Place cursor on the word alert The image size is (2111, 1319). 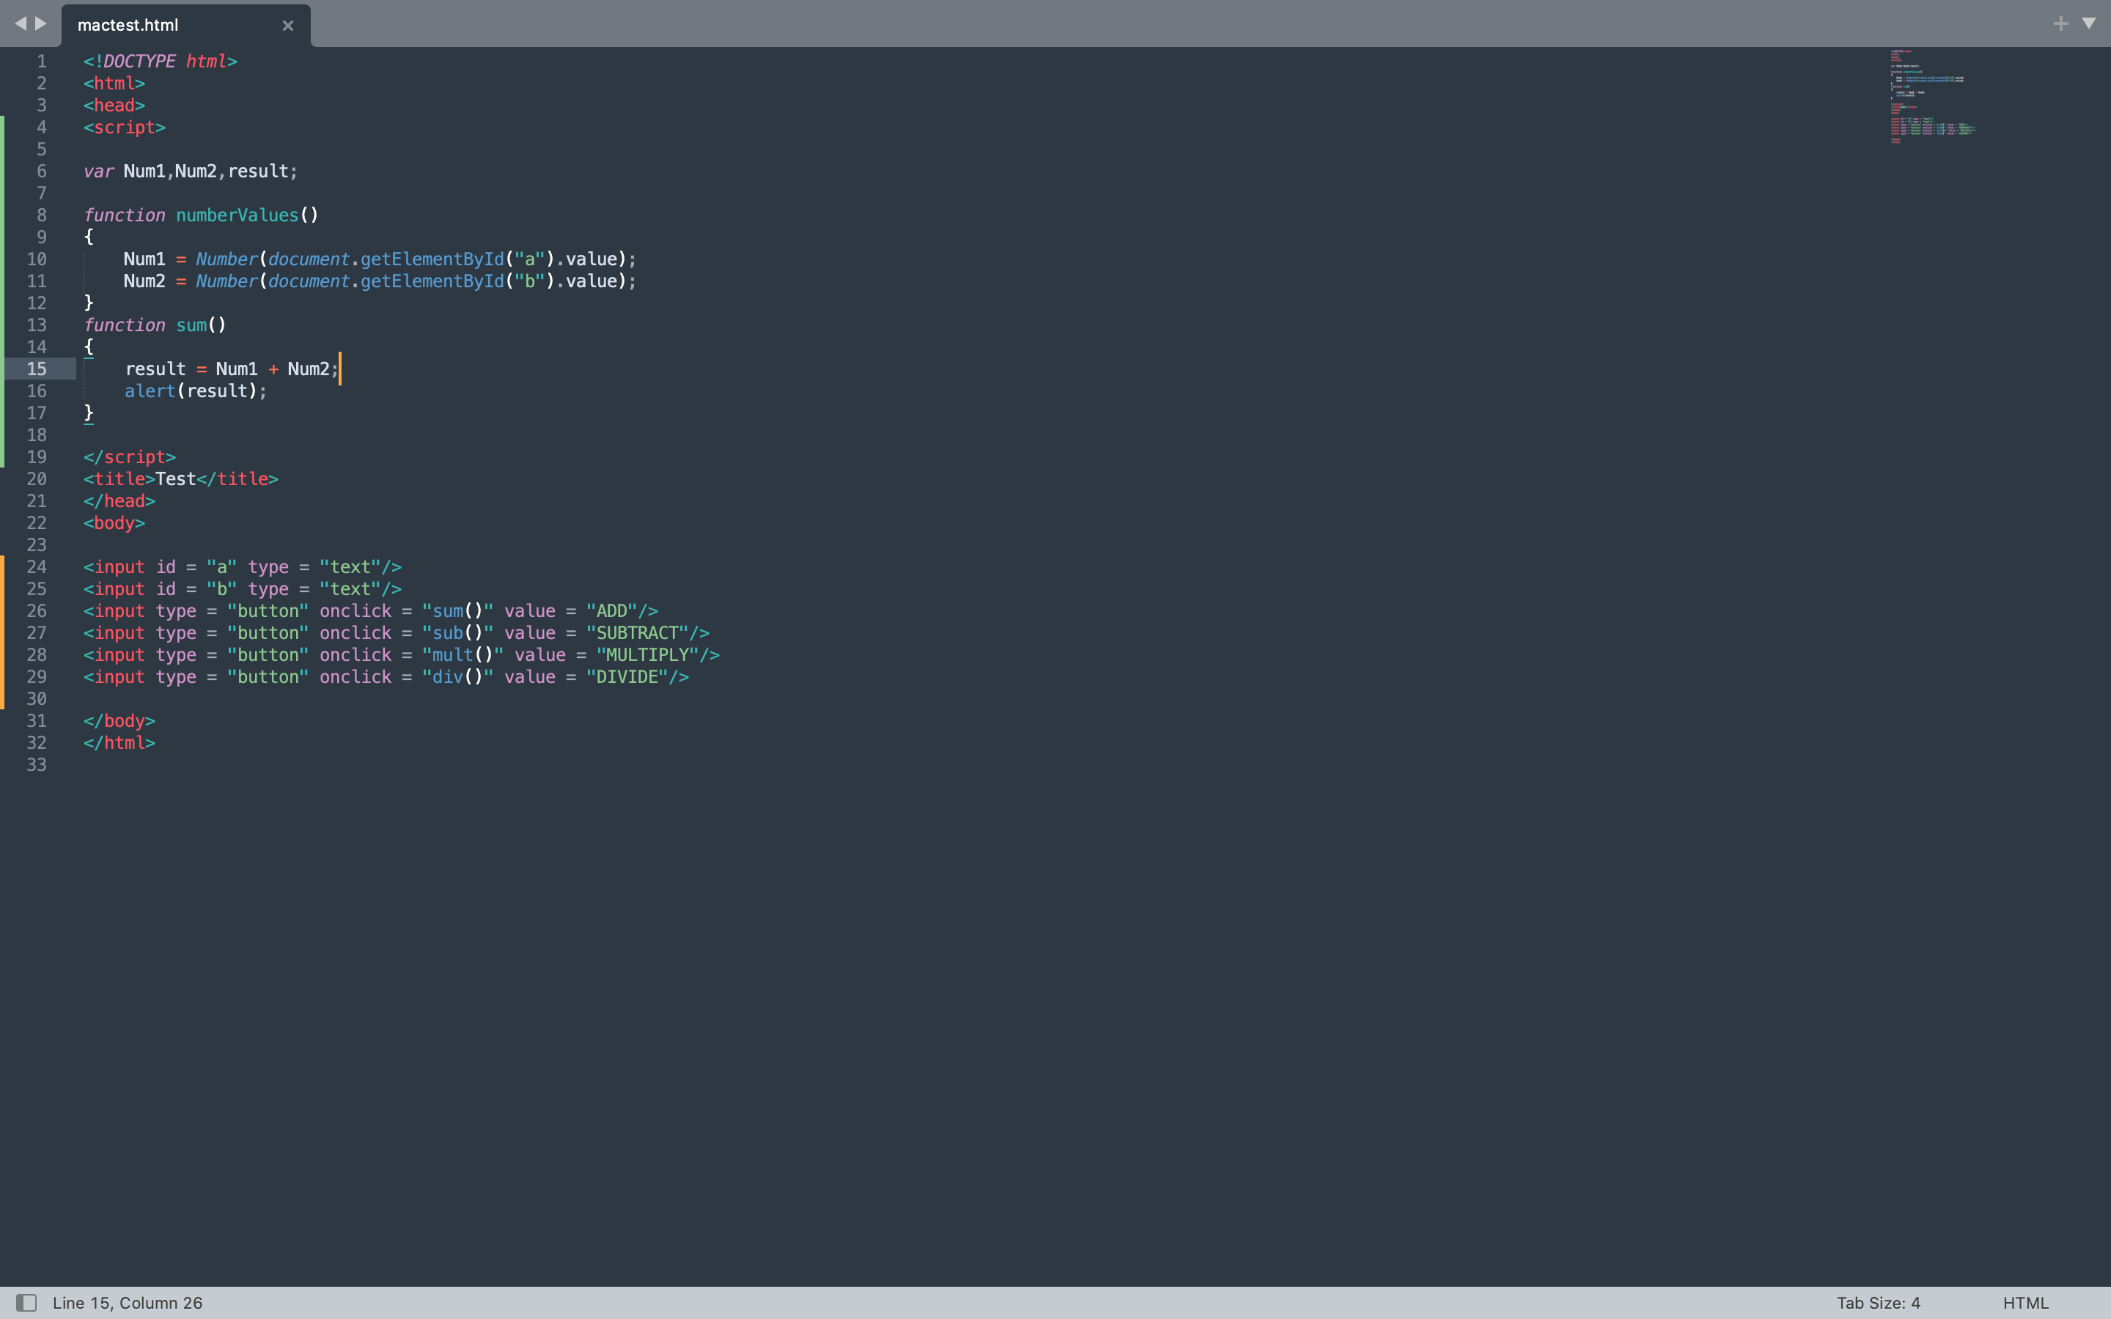[150, 391]
